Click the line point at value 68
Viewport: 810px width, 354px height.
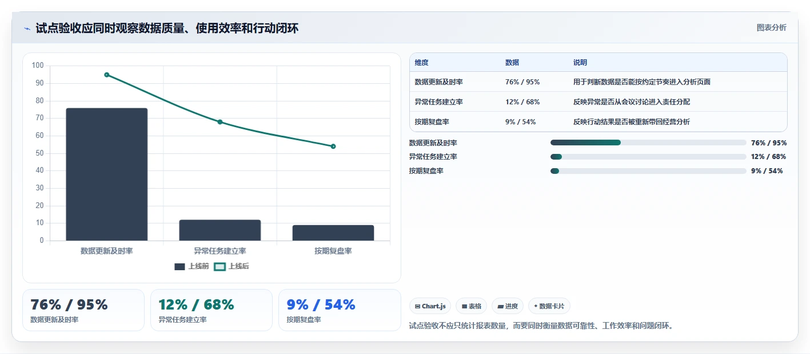220,122
